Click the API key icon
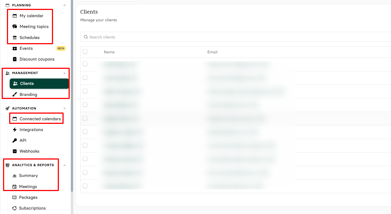The image size is (391, 214). pos(15,140)
